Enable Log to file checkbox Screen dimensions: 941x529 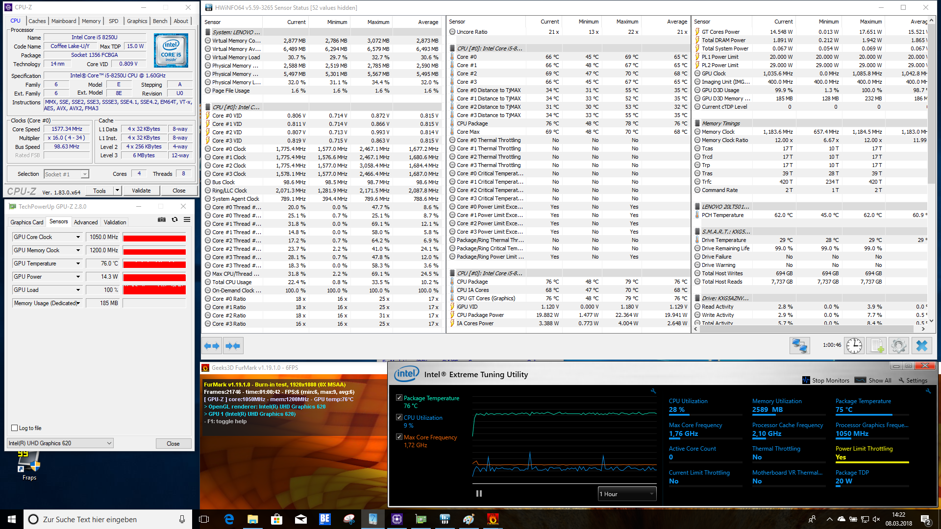(x=15, y=428)
